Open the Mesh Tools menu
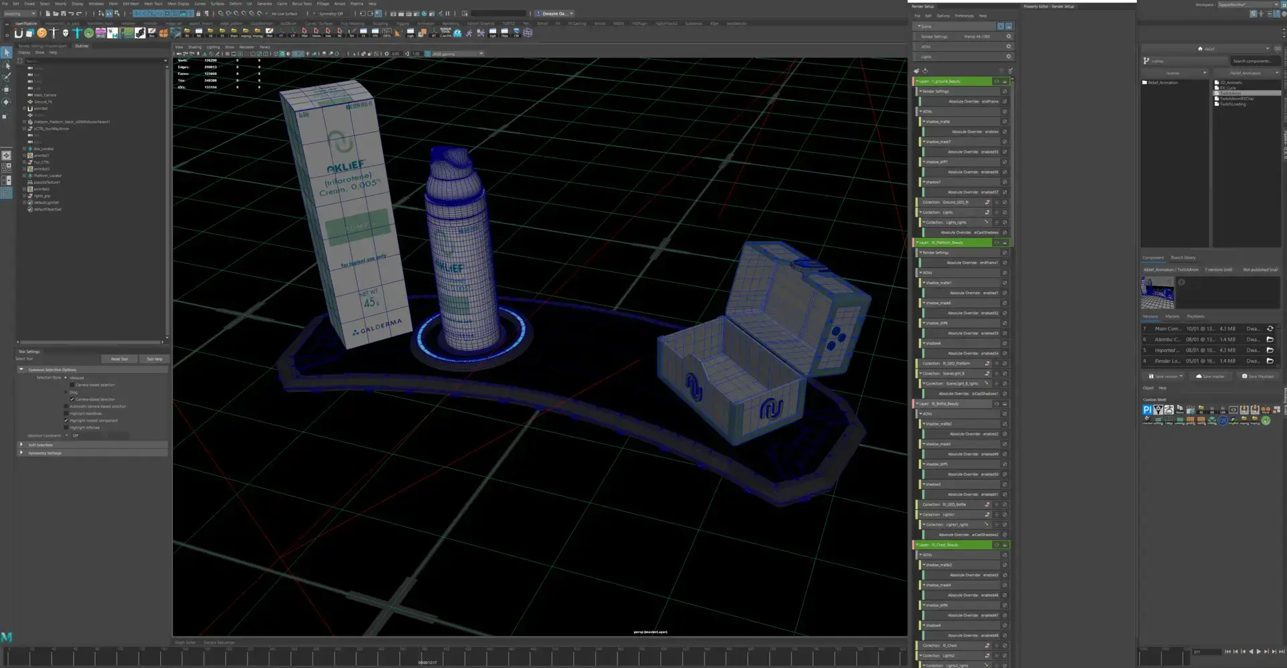Image resolution: width=1287 pixels, height=668 pixels. point(153,3)
